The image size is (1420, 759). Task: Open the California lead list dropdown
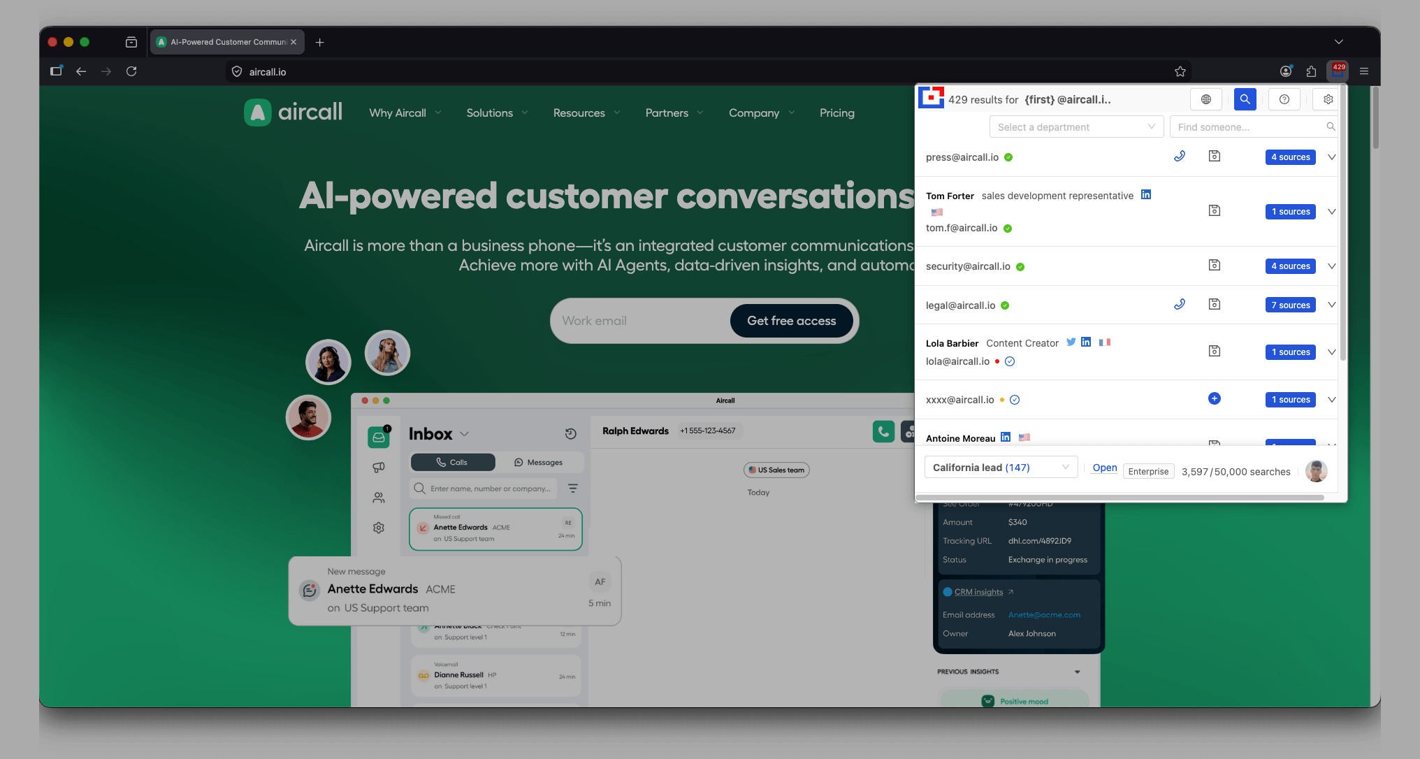pyautogui.click(x=1000, y=467)
